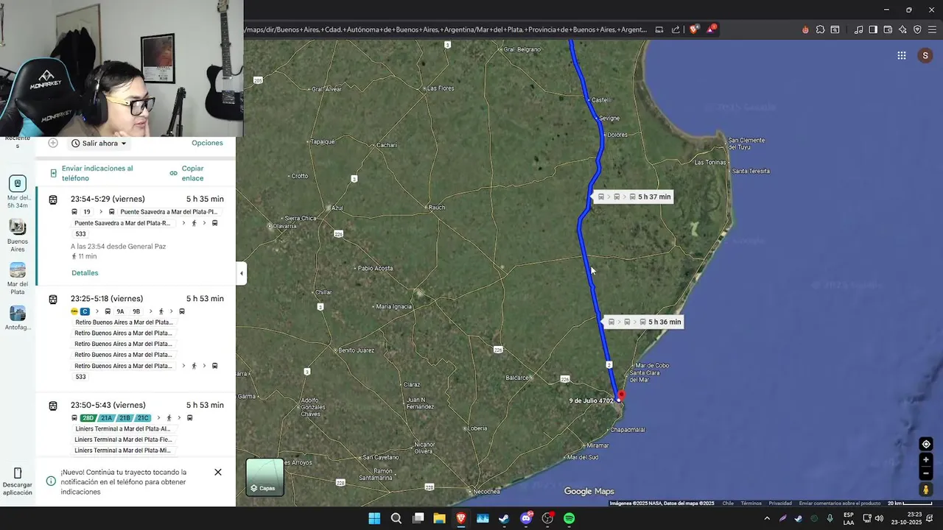Open the Brave Wallet icon
This screenshot has width=943, height=530.
888,29
